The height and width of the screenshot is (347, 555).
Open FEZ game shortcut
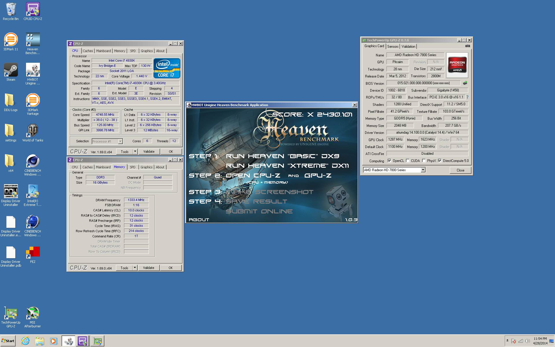[x=33, y=254]
